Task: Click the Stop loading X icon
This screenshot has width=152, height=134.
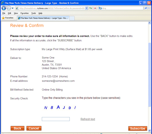Action: click(95, 8)
